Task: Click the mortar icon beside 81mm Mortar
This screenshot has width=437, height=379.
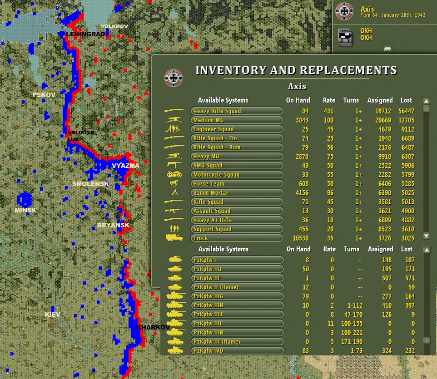Action: [x=174, y=192]
